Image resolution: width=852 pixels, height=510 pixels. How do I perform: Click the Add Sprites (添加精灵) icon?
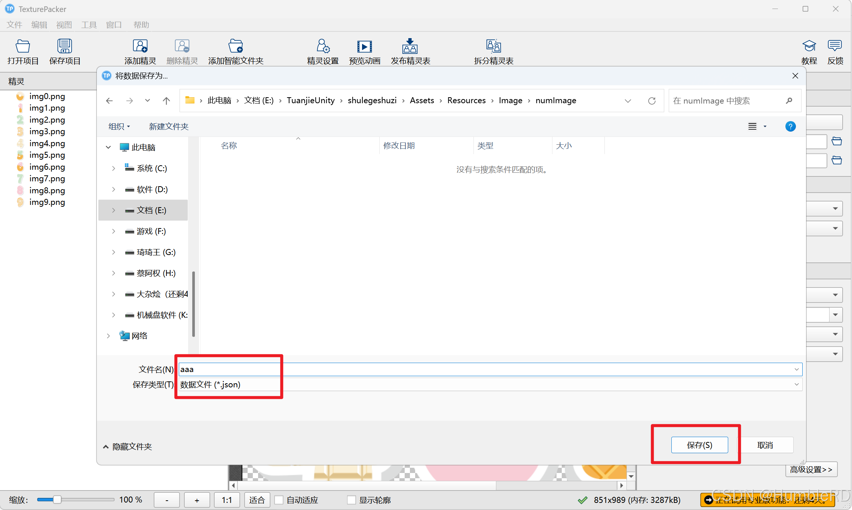coord(140,47)
